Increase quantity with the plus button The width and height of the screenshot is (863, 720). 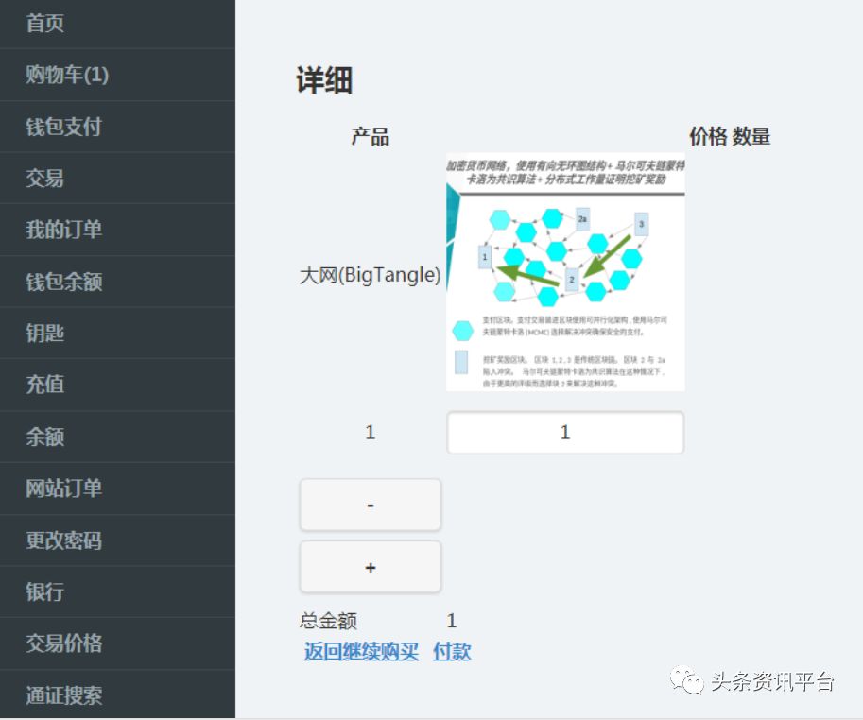click(371, 567)
